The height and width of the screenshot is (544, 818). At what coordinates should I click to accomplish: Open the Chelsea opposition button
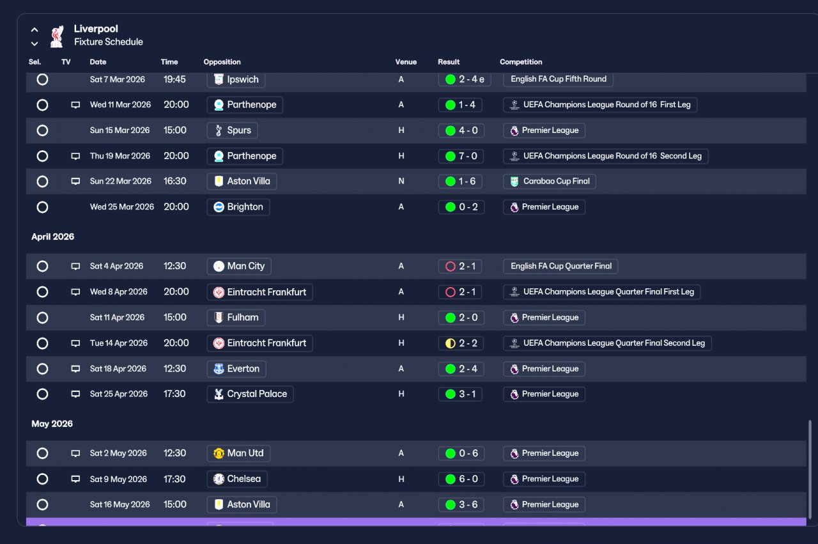pos(237,479)
